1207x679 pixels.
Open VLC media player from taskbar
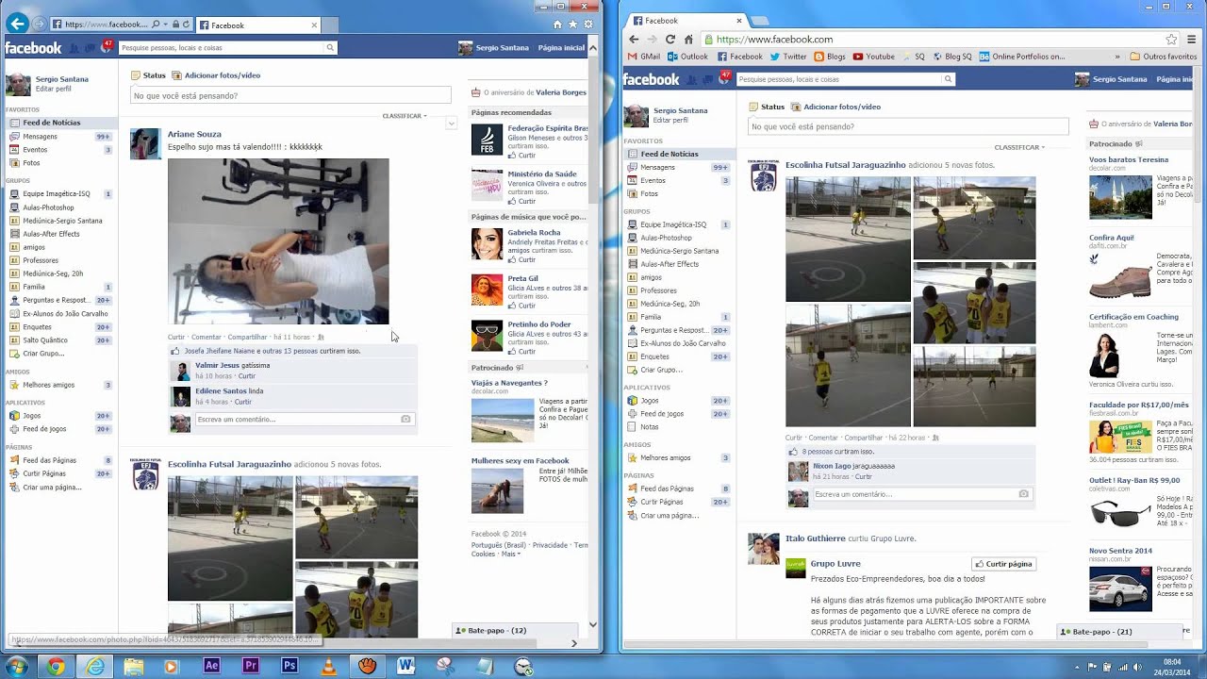328,666
